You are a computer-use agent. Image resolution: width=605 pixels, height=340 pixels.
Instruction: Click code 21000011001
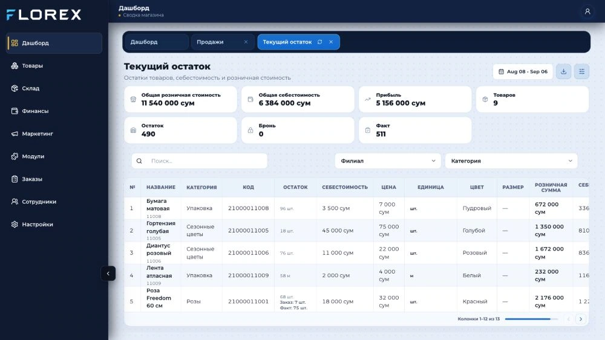pyautogui.click(x=248, y=301)
